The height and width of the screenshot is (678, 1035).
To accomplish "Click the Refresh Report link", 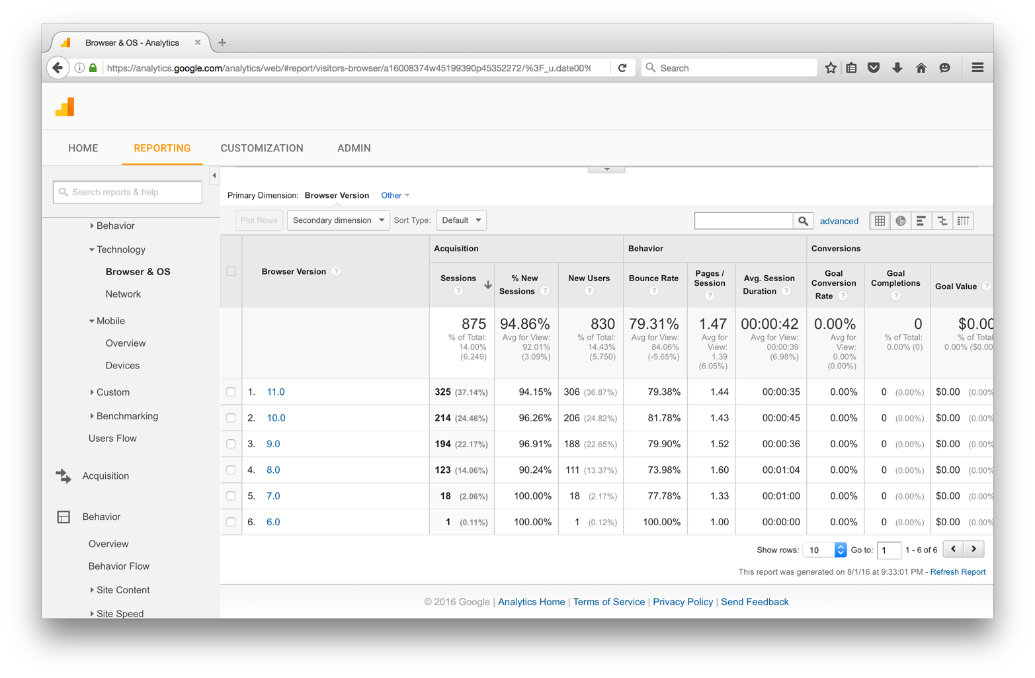I will (x=958, y=572).
